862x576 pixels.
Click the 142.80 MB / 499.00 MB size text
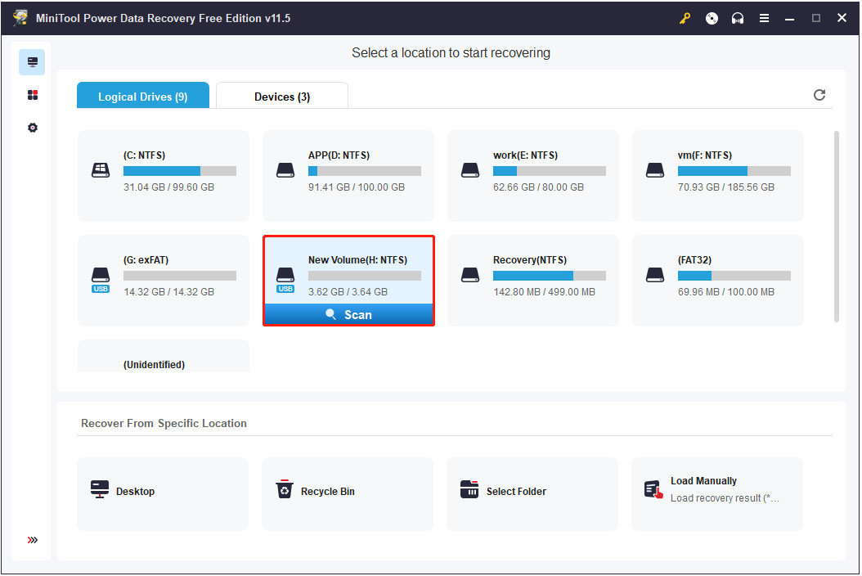[x=544, y=291]
